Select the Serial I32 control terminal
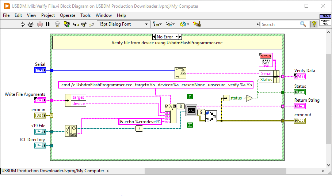Image resolution: width=332 pixels, height=196 pixels. 40,70
